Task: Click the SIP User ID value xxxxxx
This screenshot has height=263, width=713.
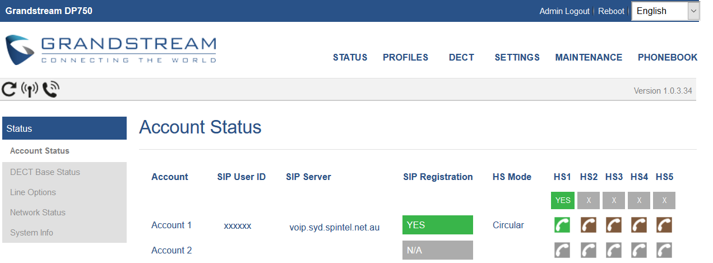Action: click(238, 226)
